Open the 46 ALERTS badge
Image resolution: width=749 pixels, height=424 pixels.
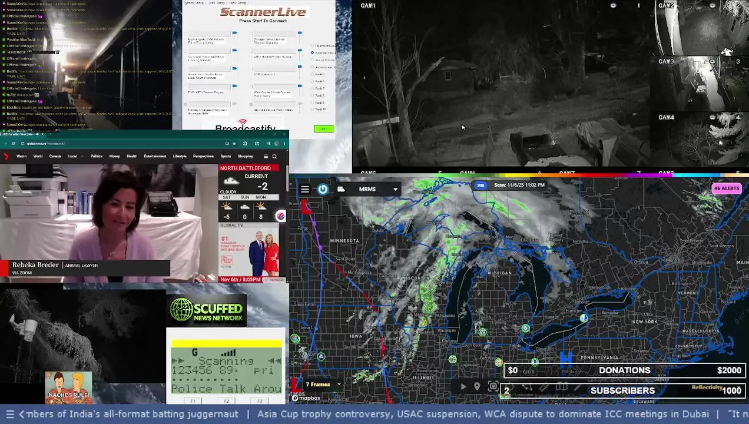(x=726, y=188)
